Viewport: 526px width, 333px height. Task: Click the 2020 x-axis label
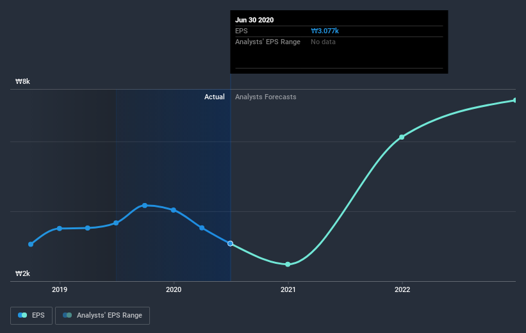click(x=174, y=289)
